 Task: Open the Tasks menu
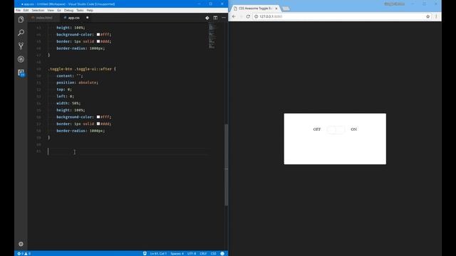pos(80,10)
